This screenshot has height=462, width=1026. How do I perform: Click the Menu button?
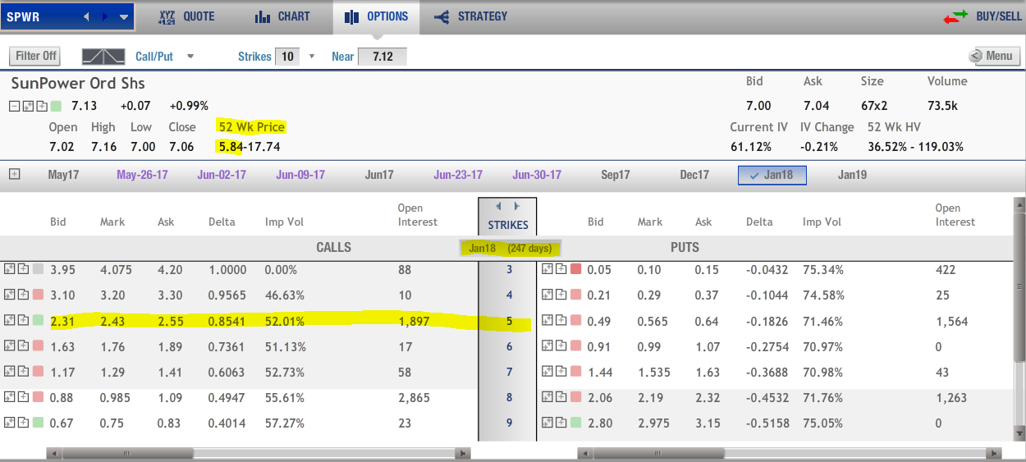994,56
